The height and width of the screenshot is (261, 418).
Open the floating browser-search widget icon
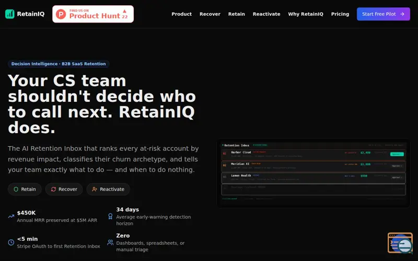400,243
